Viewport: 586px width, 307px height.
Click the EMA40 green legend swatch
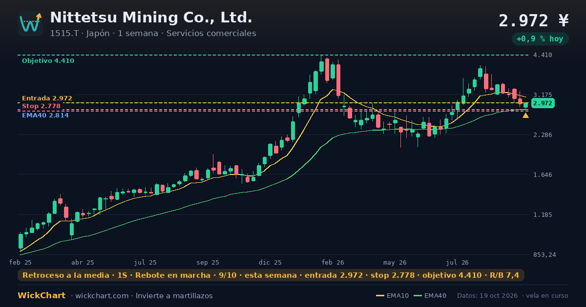(418, 296)
